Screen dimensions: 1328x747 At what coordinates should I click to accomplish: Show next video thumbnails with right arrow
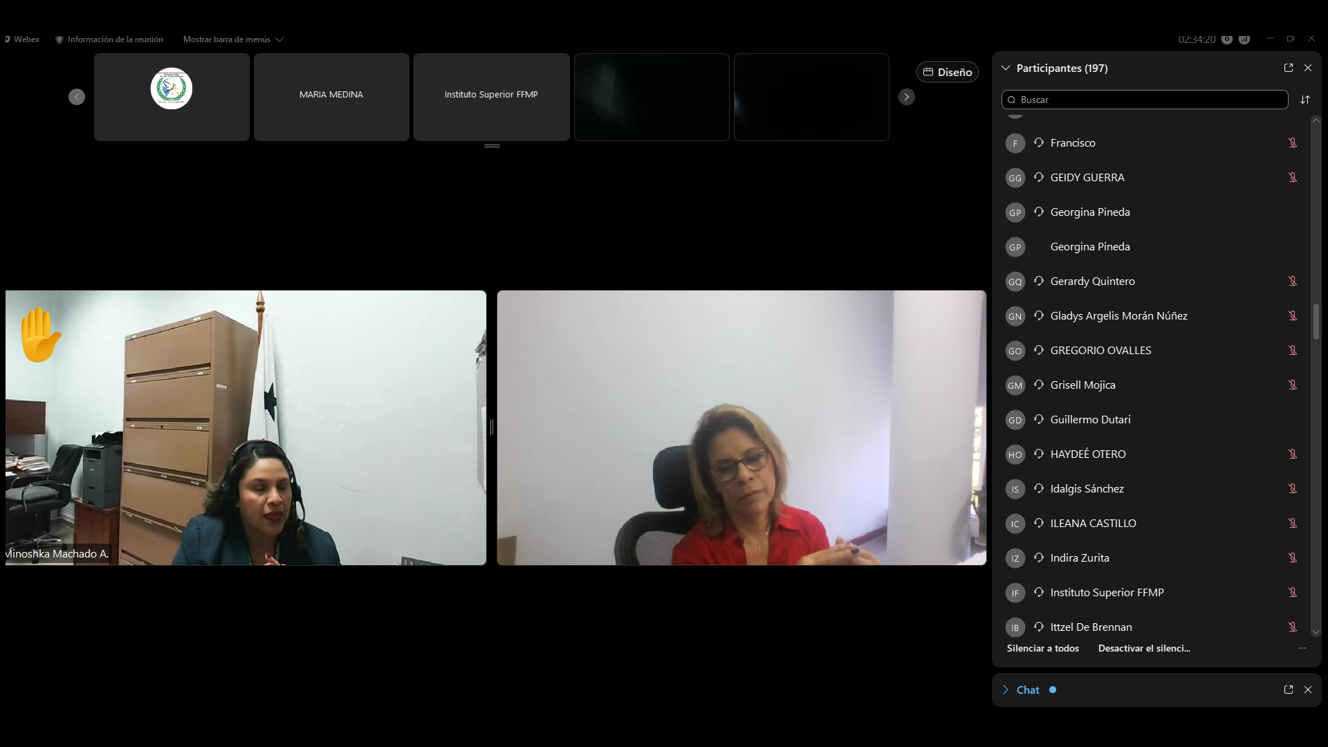tap(906, 97)
